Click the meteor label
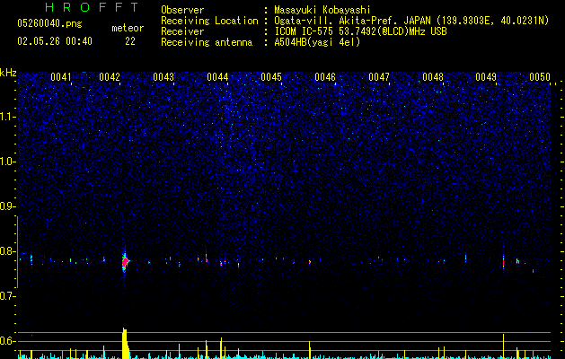565x359 pixels. tap(128, 28)
